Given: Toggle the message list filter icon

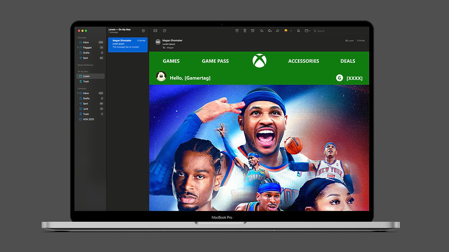Looking at the screenshot, I should point(143,31).
